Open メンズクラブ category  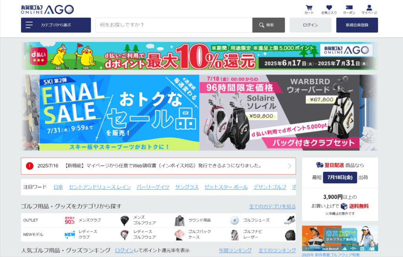pyautogui.click(x=104, y=220)
